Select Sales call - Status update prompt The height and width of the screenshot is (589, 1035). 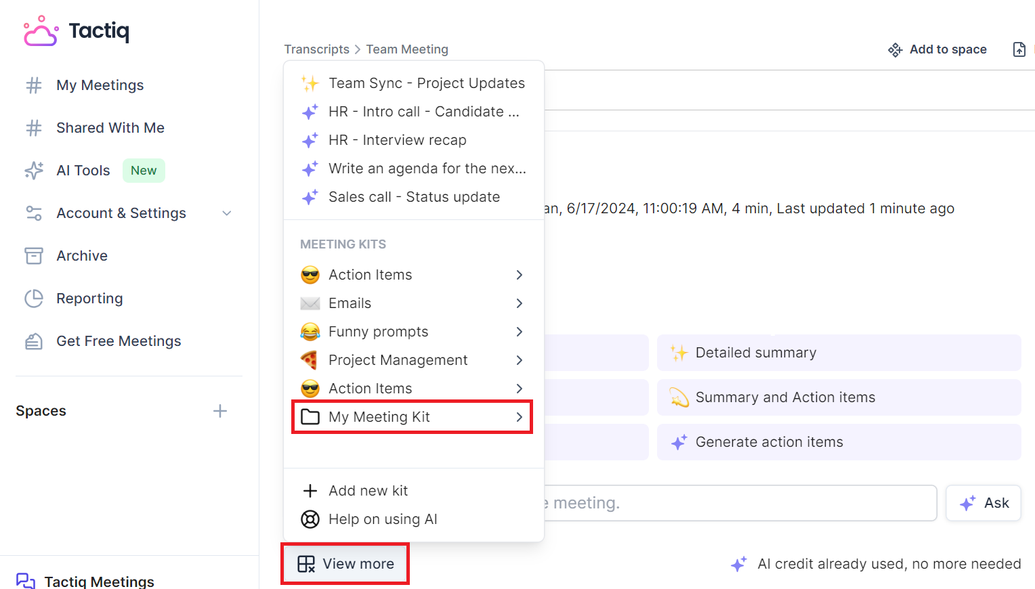[x=414, y=197]
